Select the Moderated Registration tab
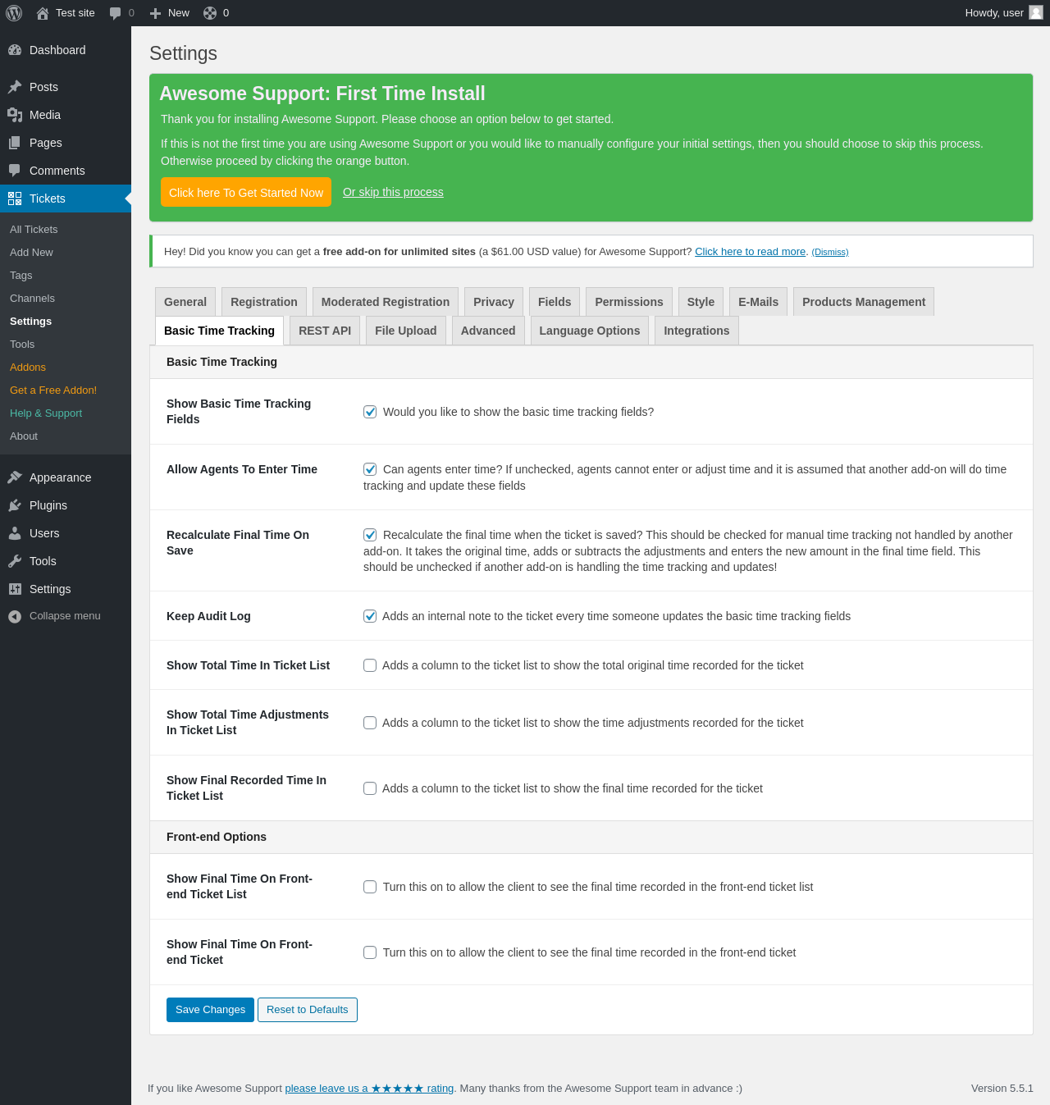Screen dimensions: 1050x1105 click(386, 302)
